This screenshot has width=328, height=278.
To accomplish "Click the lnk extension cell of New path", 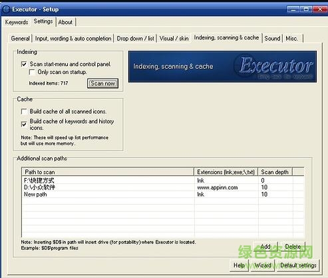I will (x=226, y=195).
